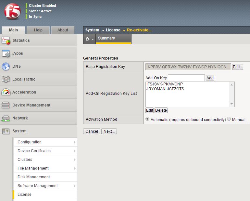
Task: Open Acceleration via its gauge icon
Action: pyautogui.click(x=6, y=92)
